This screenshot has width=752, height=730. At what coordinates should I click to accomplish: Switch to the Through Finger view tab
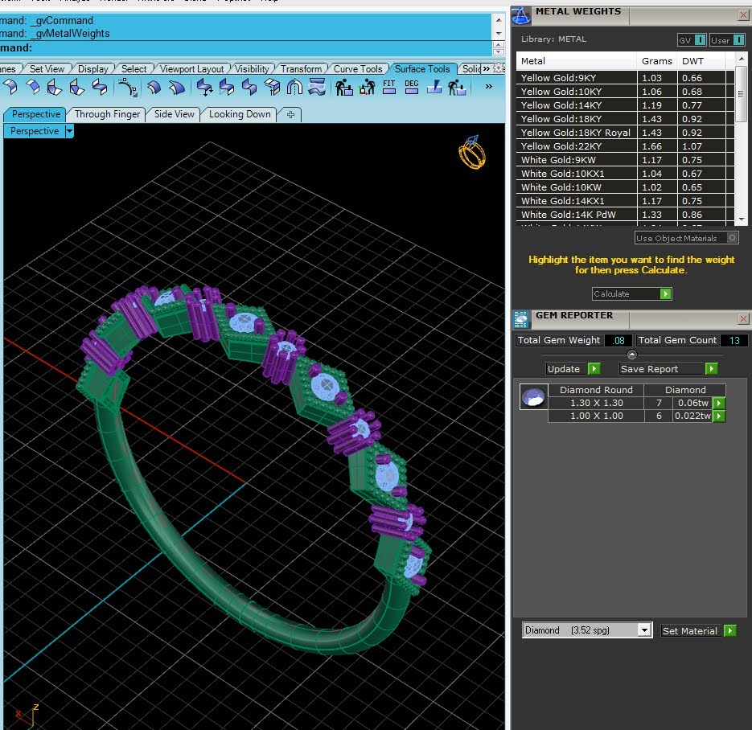[x=107, y=114]
